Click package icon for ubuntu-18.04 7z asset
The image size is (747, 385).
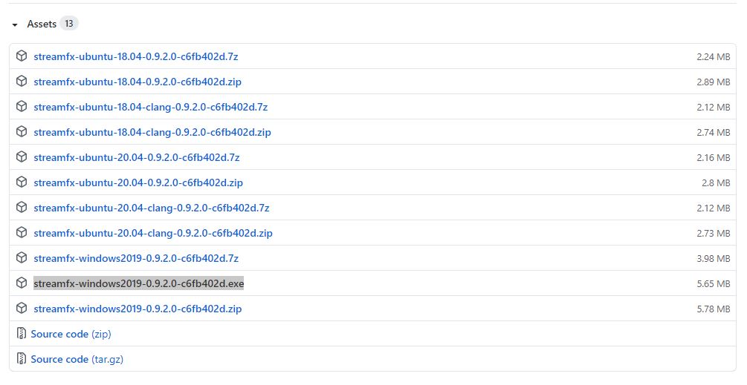pos(22,56)
